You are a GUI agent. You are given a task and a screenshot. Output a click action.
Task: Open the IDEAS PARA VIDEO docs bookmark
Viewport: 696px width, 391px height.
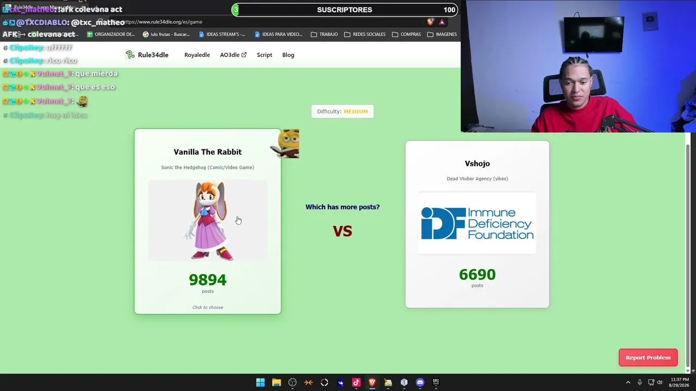click(278, 34)
